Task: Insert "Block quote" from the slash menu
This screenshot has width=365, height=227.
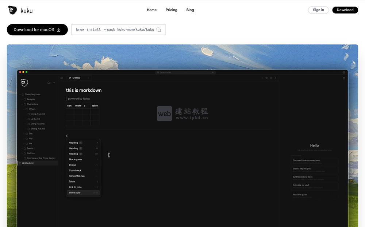Action: point(75,159)
